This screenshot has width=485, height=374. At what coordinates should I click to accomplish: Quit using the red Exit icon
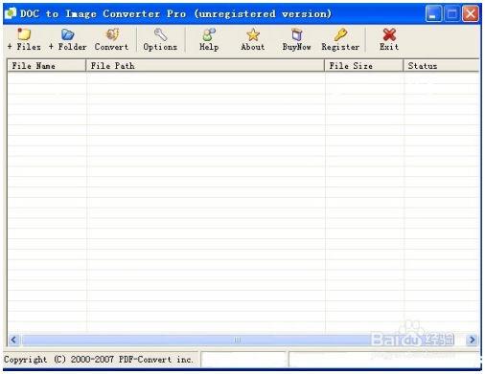(x=389, y=34)
